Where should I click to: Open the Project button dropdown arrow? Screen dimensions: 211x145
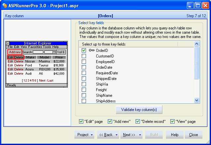tap(92, 135)
